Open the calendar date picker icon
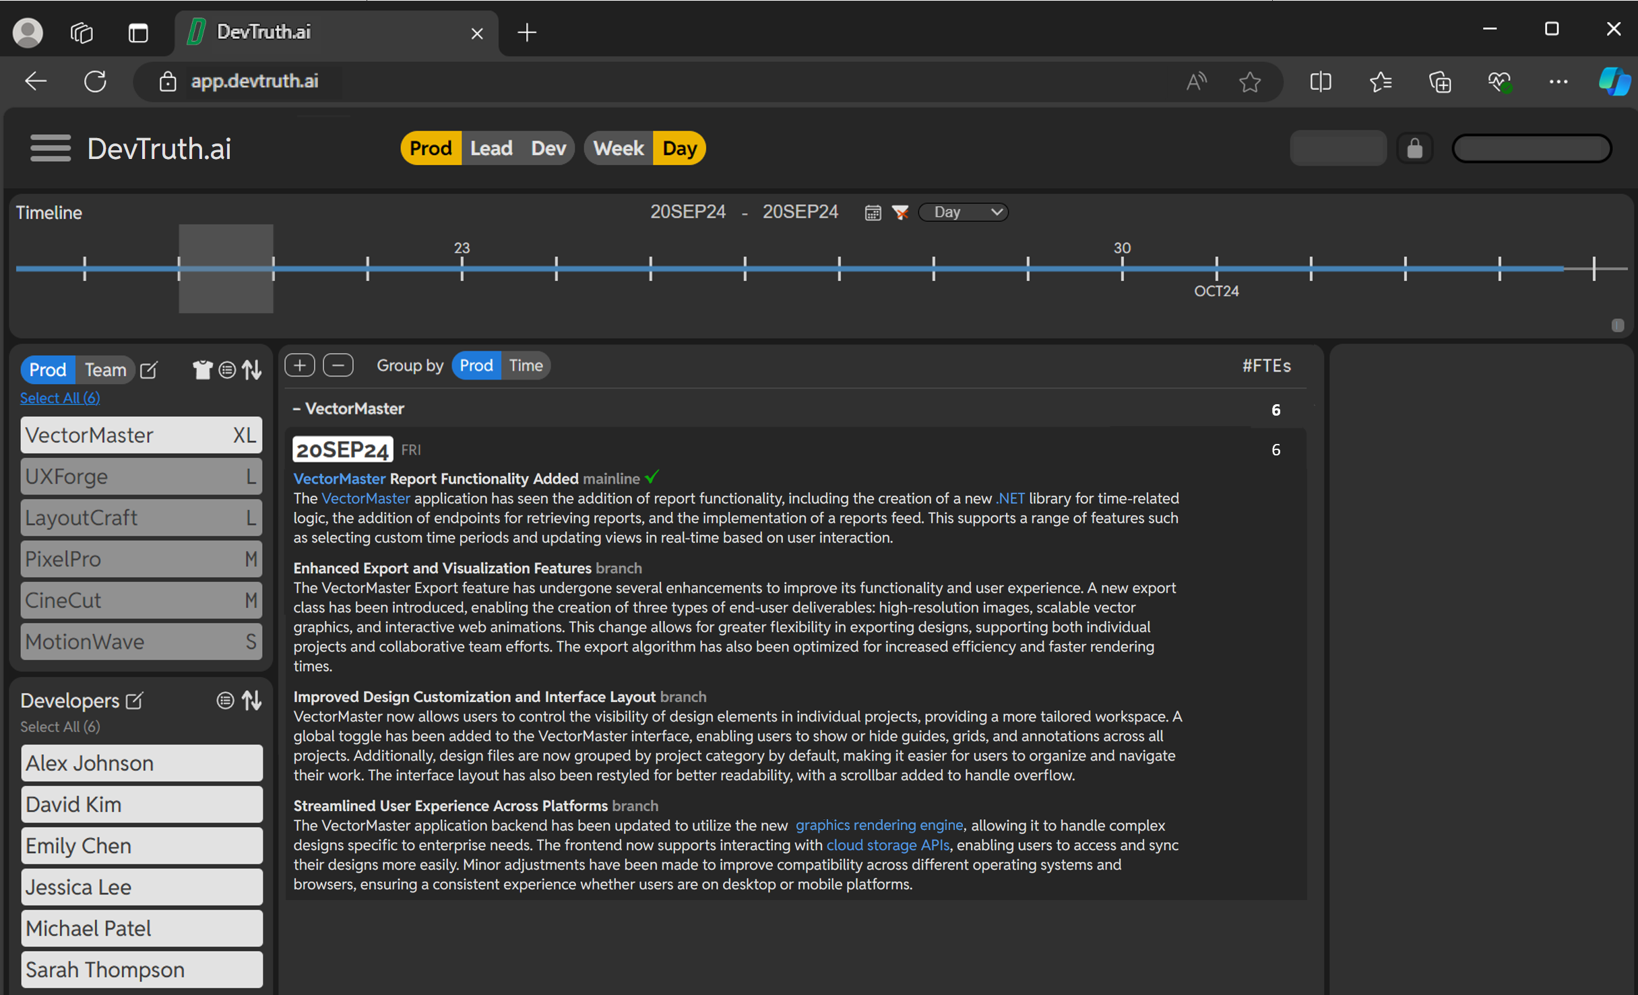Viewport: 1638px width, 995px height. pos(873,213)
